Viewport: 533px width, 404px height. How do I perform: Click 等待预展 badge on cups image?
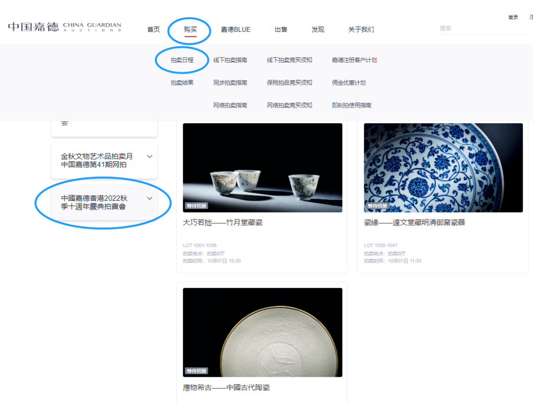pos(196,206)
